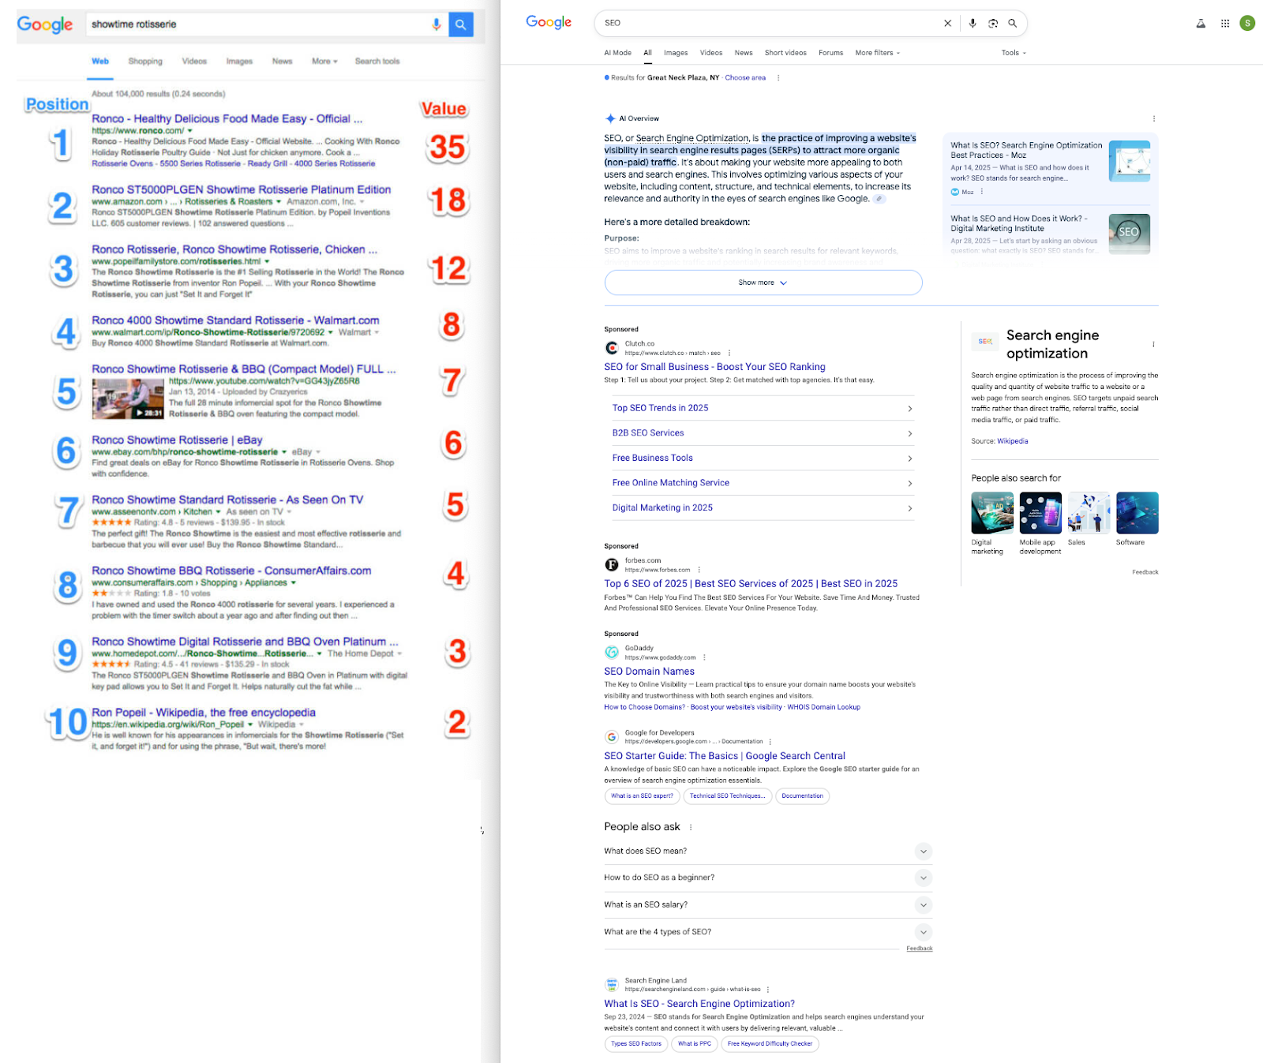Click 'What is an SEO expert?' chip
Viewport: 1263px width, 1063px height.
pyautogui.click(x=642, y=796)
